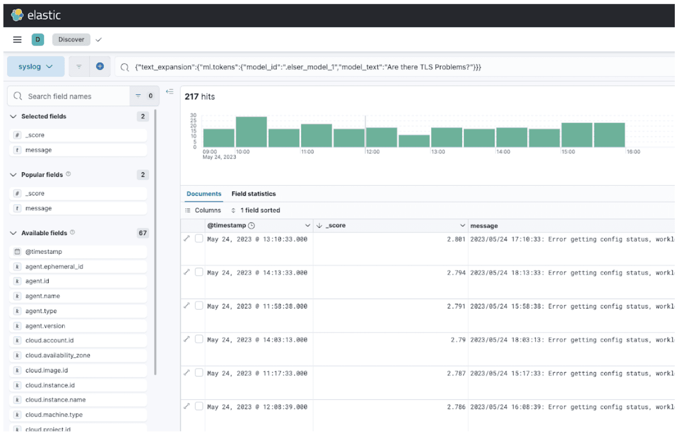Viewport: 685px width, 437px height.
Task: Expand the 14:13:33 document row
Action: click(x=187, y=272)
